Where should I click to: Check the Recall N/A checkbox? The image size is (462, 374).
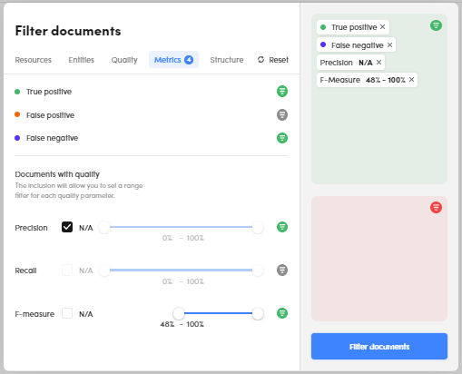point(67,270)
